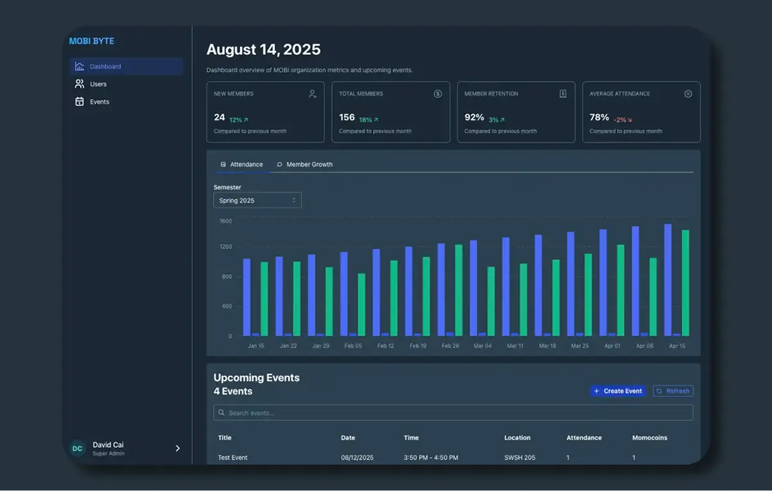Open the Users page from sidebar
The height and width of the screenshot is (491, 772).
pyautogui.click(x=98, y=84)
